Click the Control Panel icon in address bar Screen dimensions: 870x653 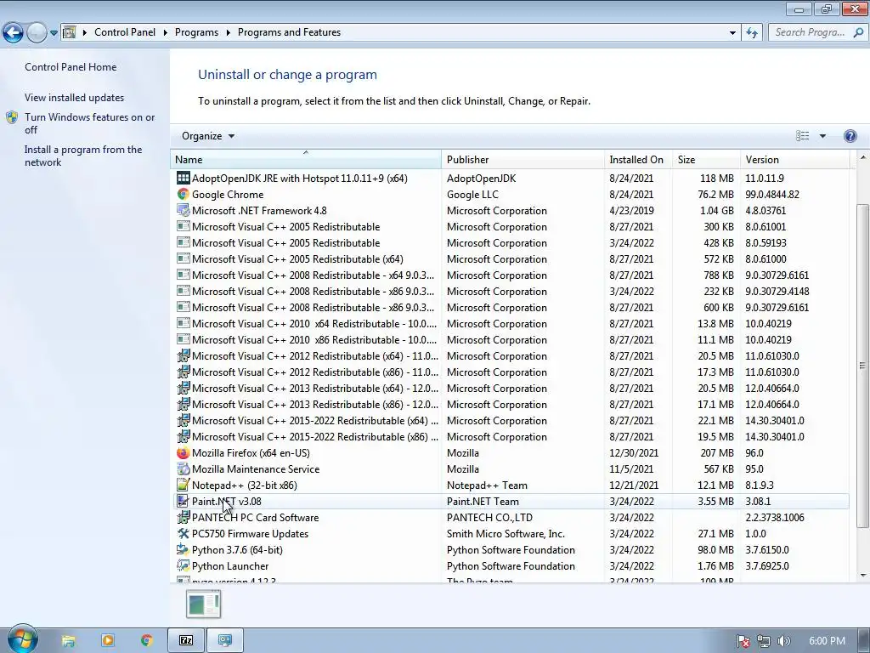click(69, 32)
